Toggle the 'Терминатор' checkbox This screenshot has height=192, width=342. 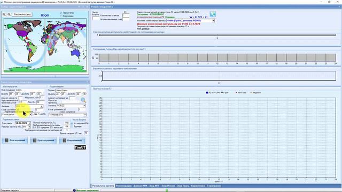click(61, 13)
